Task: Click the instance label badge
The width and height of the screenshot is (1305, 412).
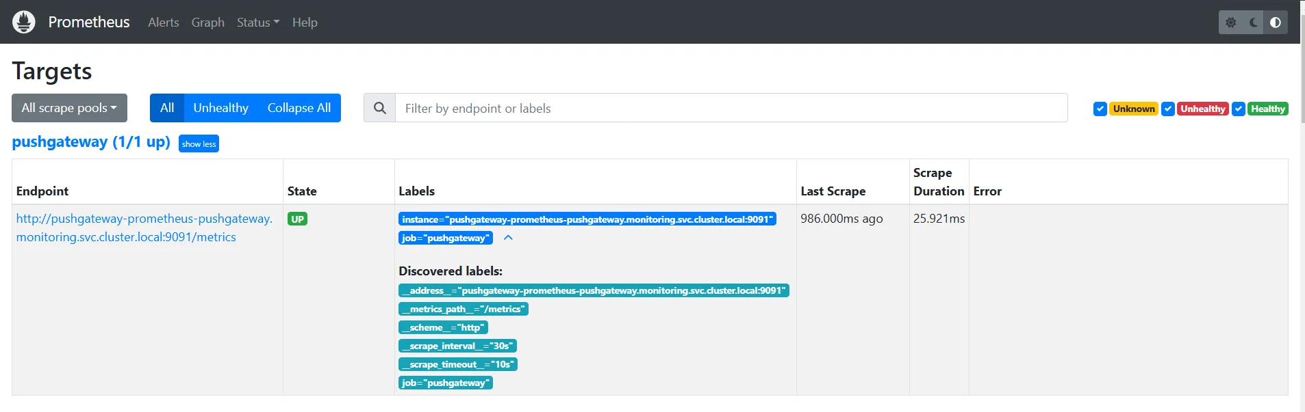Action: click(x=587, y=219)
